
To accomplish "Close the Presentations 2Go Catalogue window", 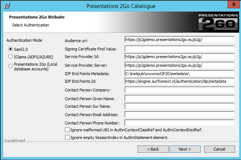I will pos(234,4).
